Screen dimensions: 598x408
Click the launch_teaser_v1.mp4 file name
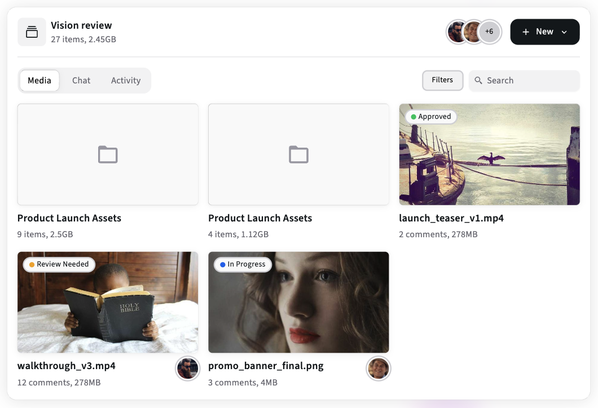click(x=451, y=218)
